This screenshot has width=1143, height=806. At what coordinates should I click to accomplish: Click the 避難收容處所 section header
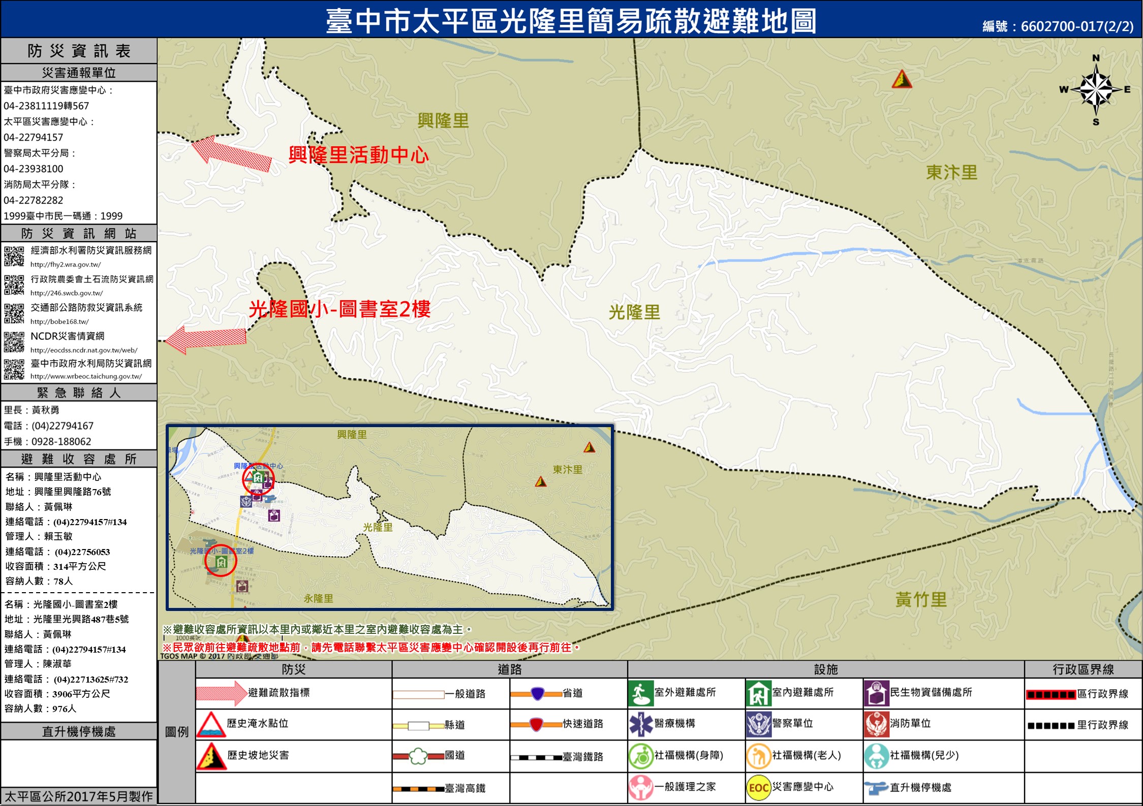tap(79, 459)
